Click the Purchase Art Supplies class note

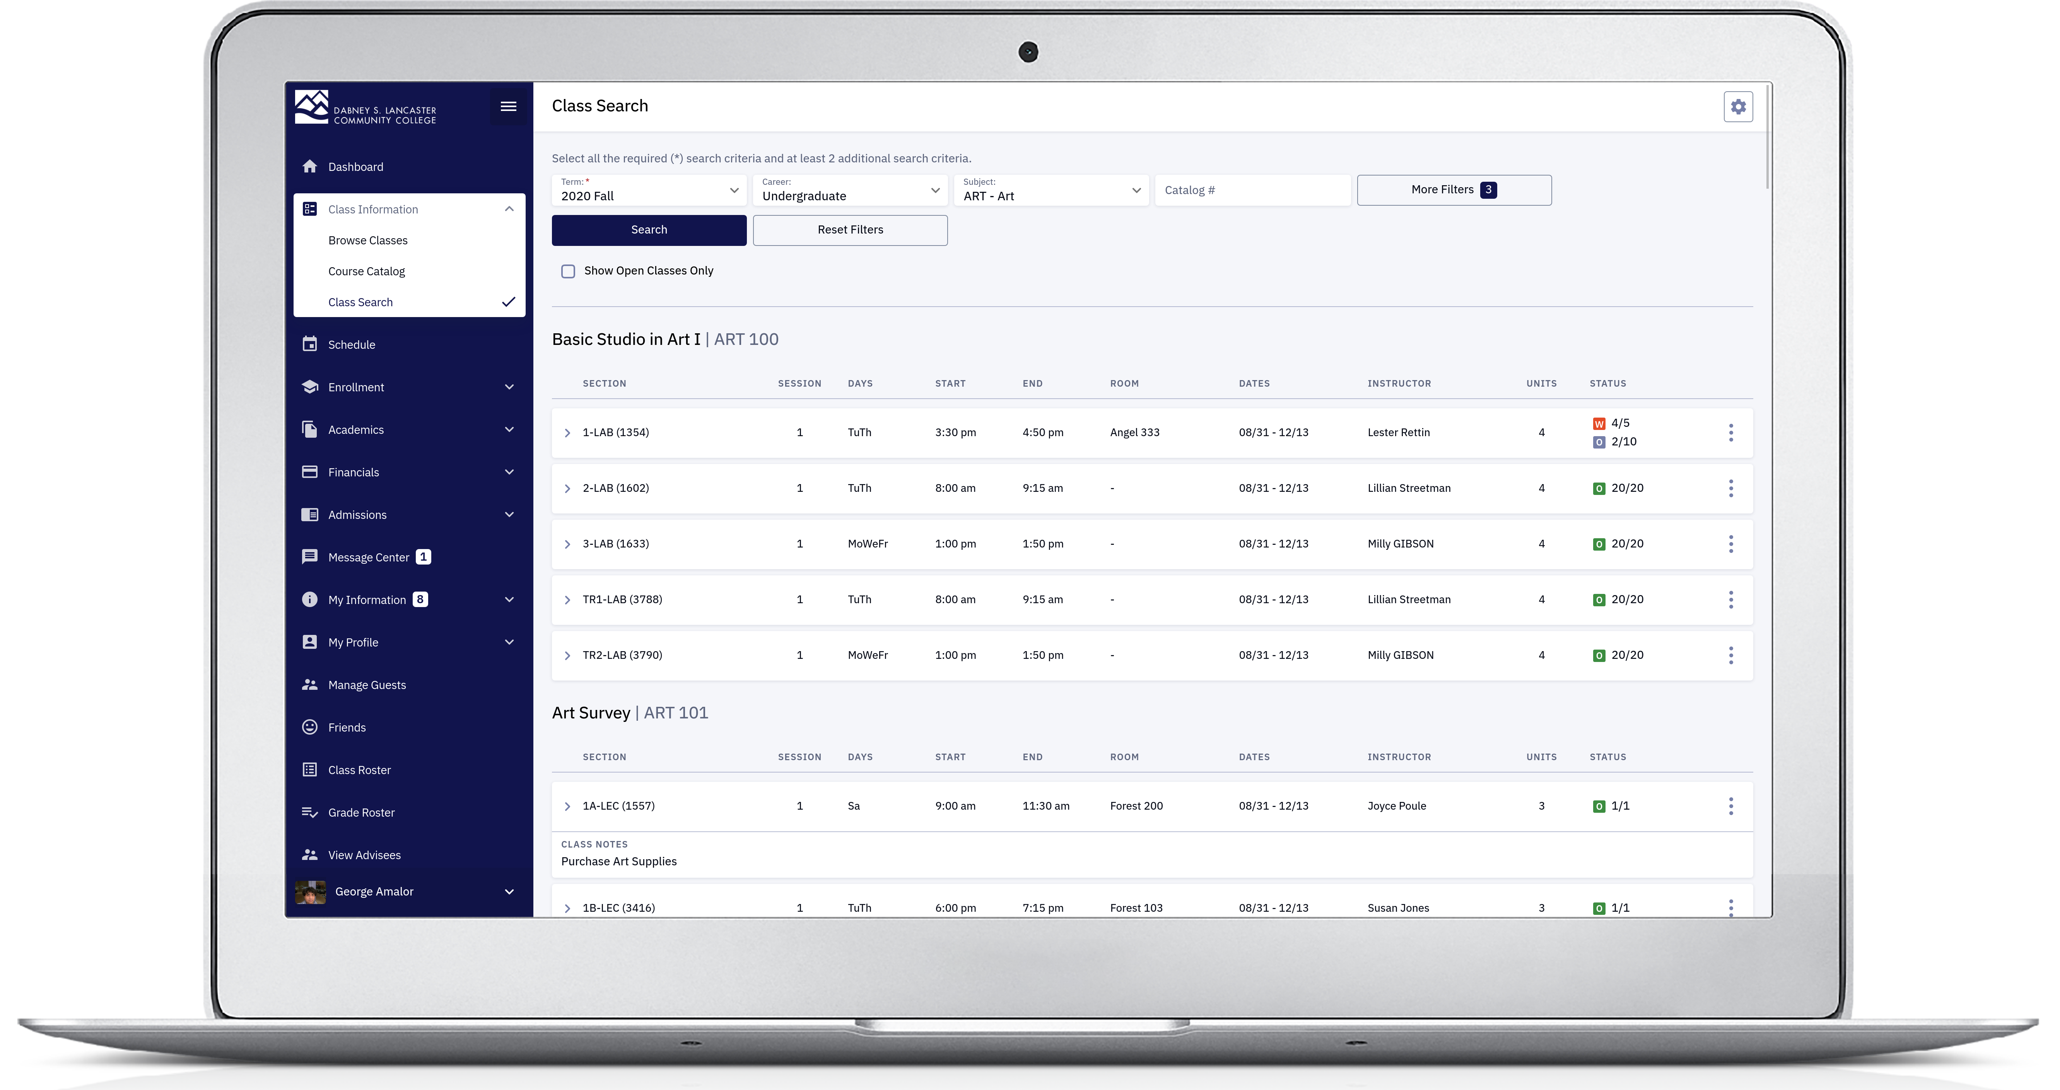(x=618, y=861)
